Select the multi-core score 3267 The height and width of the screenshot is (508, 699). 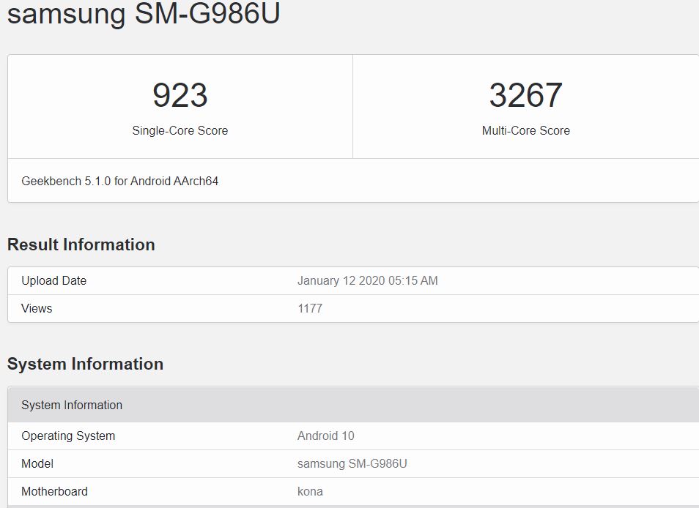pos(525,95)
